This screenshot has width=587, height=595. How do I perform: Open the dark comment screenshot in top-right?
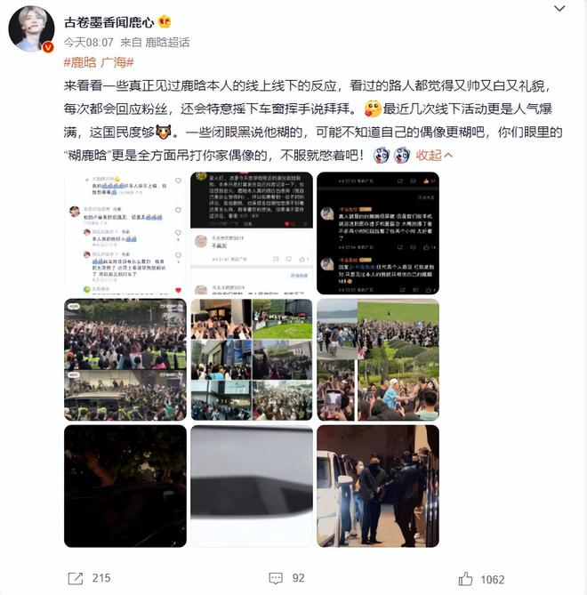(378, 233)
